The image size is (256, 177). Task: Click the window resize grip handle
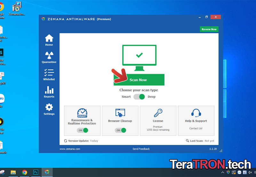coord(221,151)
